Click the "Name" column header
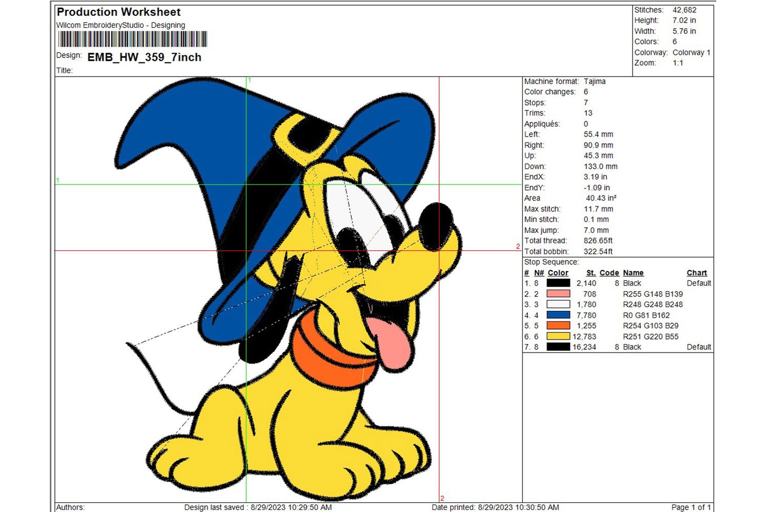The image size is (769, 512). click(634, 273)
